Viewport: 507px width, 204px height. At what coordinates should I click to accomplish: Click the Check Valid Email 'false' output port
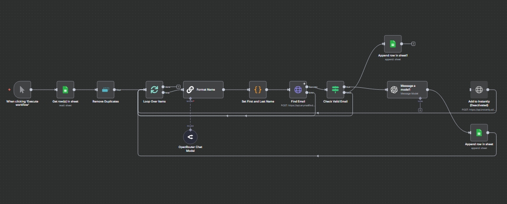click(x=344, y=93)
